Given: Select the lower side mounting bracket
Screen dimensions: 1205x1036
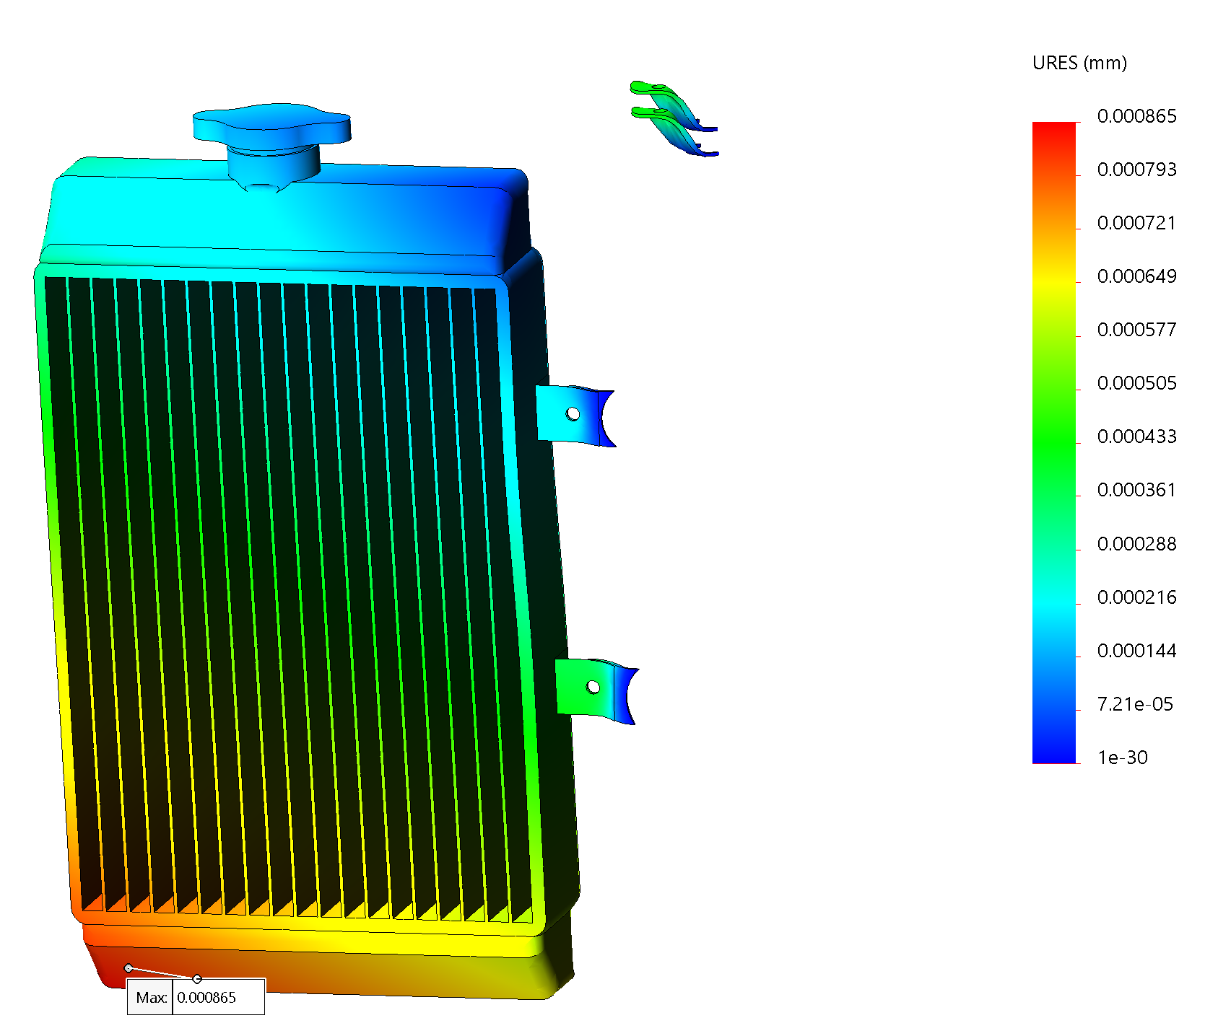Looking at the screenshot, I should 596,690.
